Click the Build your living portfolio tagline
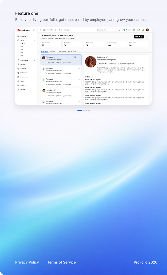The width and height of the screenshot is (167, 275). pyautogui.click(x=80, y=20)
